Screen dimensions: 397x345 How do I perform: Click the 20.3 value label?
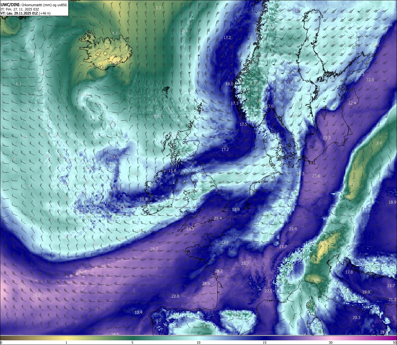[356, 318]
